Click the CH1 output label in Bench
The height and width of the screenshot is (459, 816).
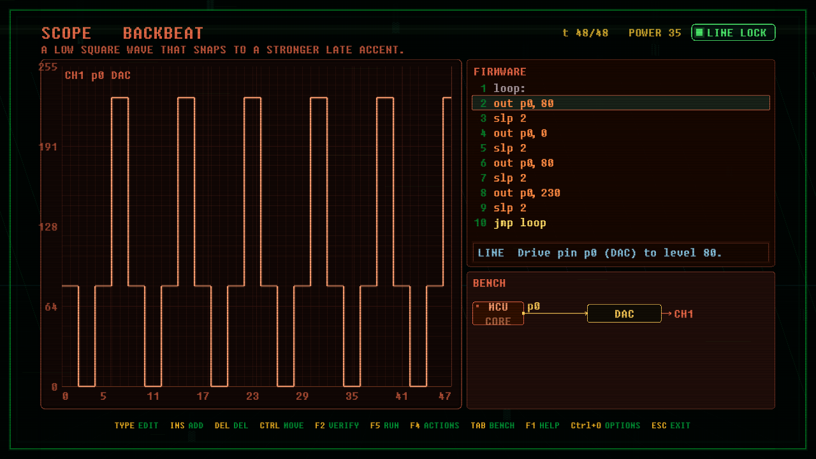click(683, 314)
